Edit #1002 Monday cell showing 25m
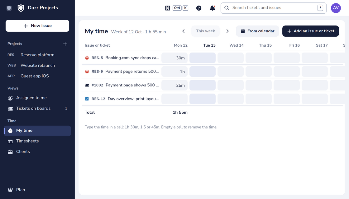Viewport: 349px width, 199px height. click(x=174, y=85)
